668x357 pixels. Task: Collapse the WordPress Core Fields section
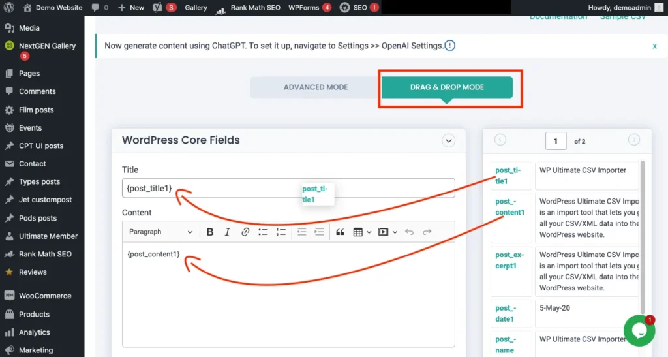coord(448,140)
